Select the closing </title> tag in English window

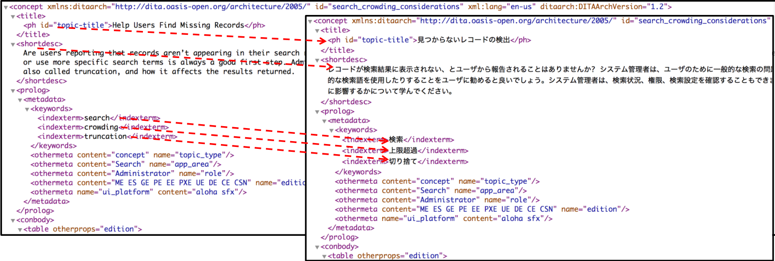33,34
